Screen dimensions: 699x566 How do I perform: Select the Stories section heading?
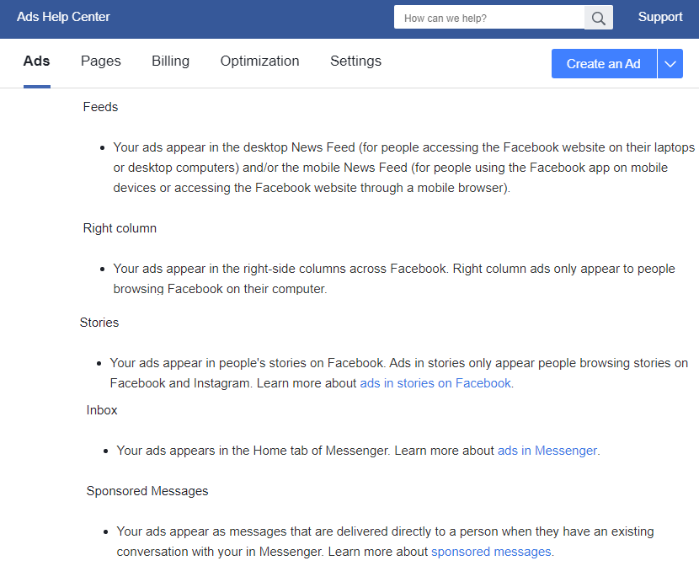(99, 323)
